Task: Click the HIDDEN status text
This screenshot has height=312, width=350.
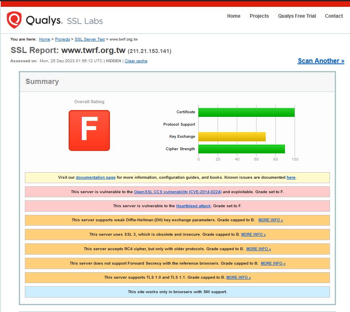Action: coord(114,61)
